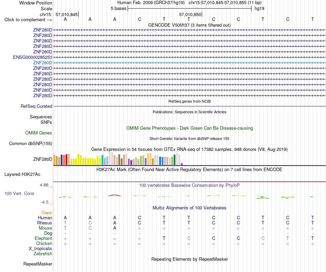Open the GTEx 'Gene Expression in 54 tissues' title
The width and height of the screenshot is (326, 272).
189,149
